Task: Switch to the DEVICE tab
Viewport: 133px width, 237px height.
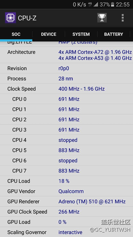Action: tap(49, 34)
